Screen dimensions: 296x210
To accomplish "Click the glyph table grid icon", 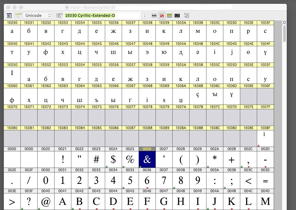I will tap(170, 15).
